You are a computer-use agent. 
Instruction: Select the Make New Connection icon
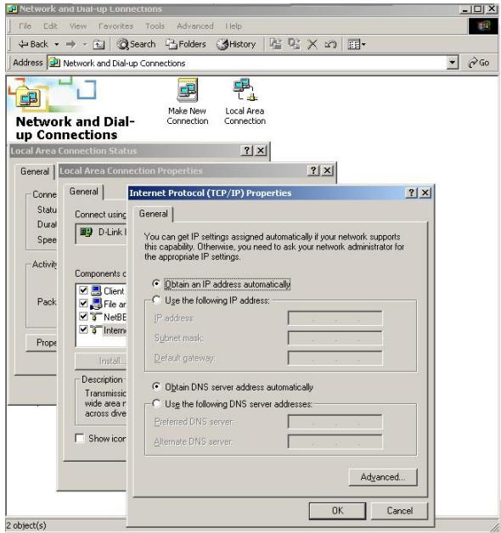[x=188, y=101]
